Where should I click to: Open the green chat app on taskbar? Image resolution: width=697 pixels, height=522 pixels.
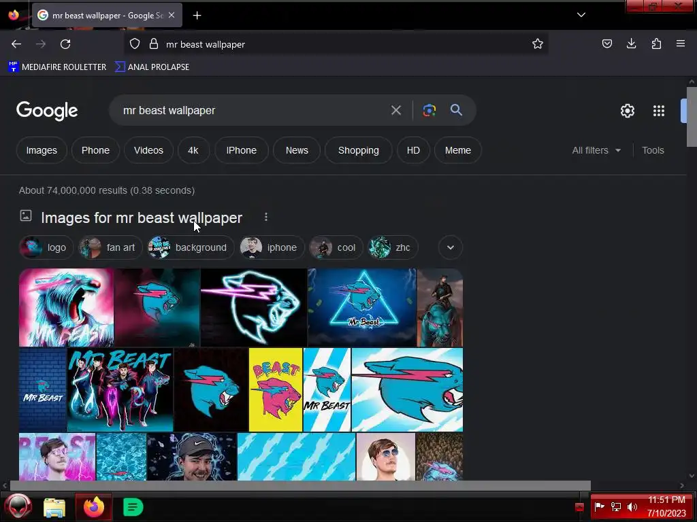point(133,507)
